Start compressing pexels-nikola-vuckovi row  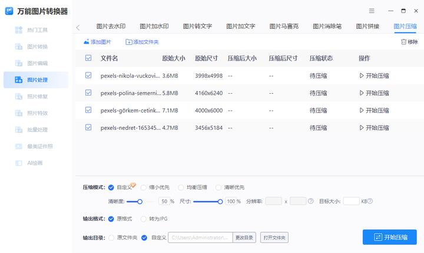[375, 75]
